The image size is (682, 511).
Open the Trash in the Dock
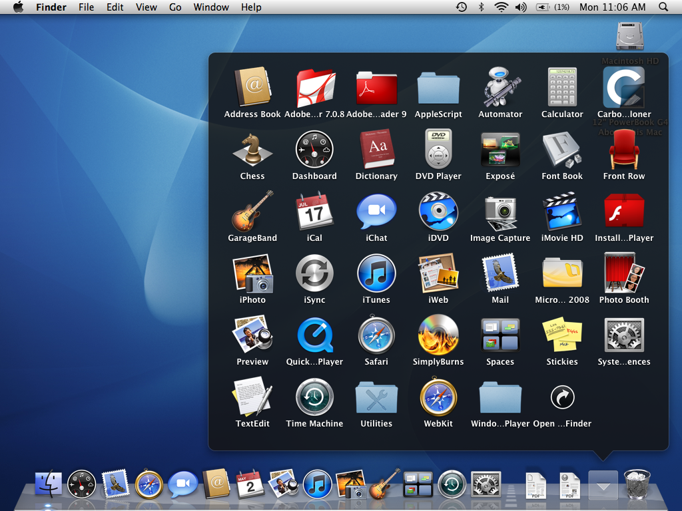637,483
